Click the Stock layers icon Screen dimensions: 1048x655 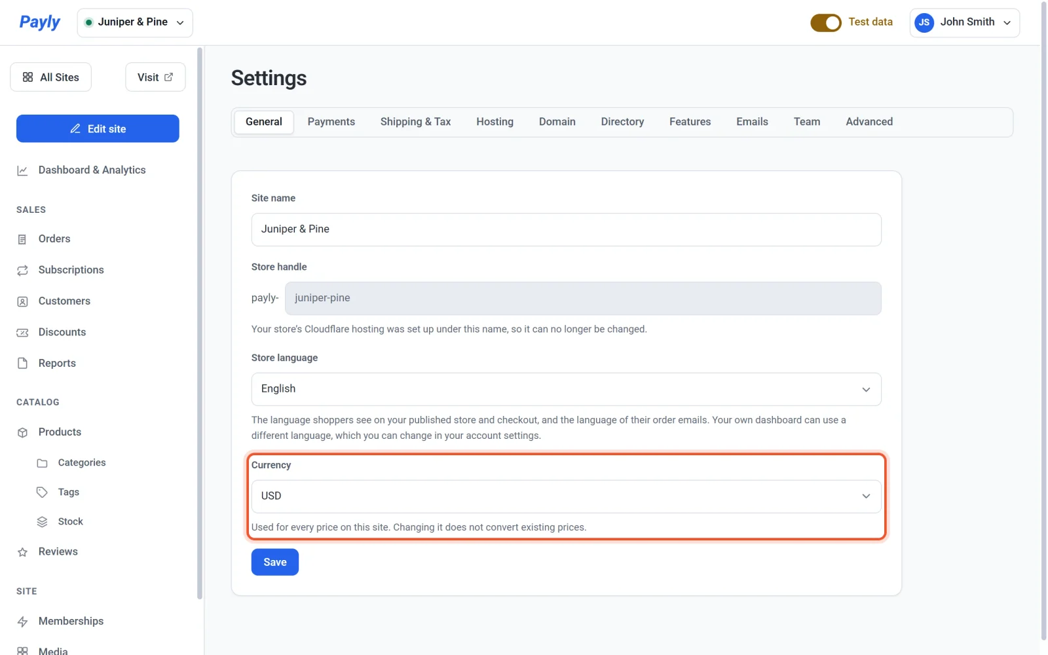point(42,522)
